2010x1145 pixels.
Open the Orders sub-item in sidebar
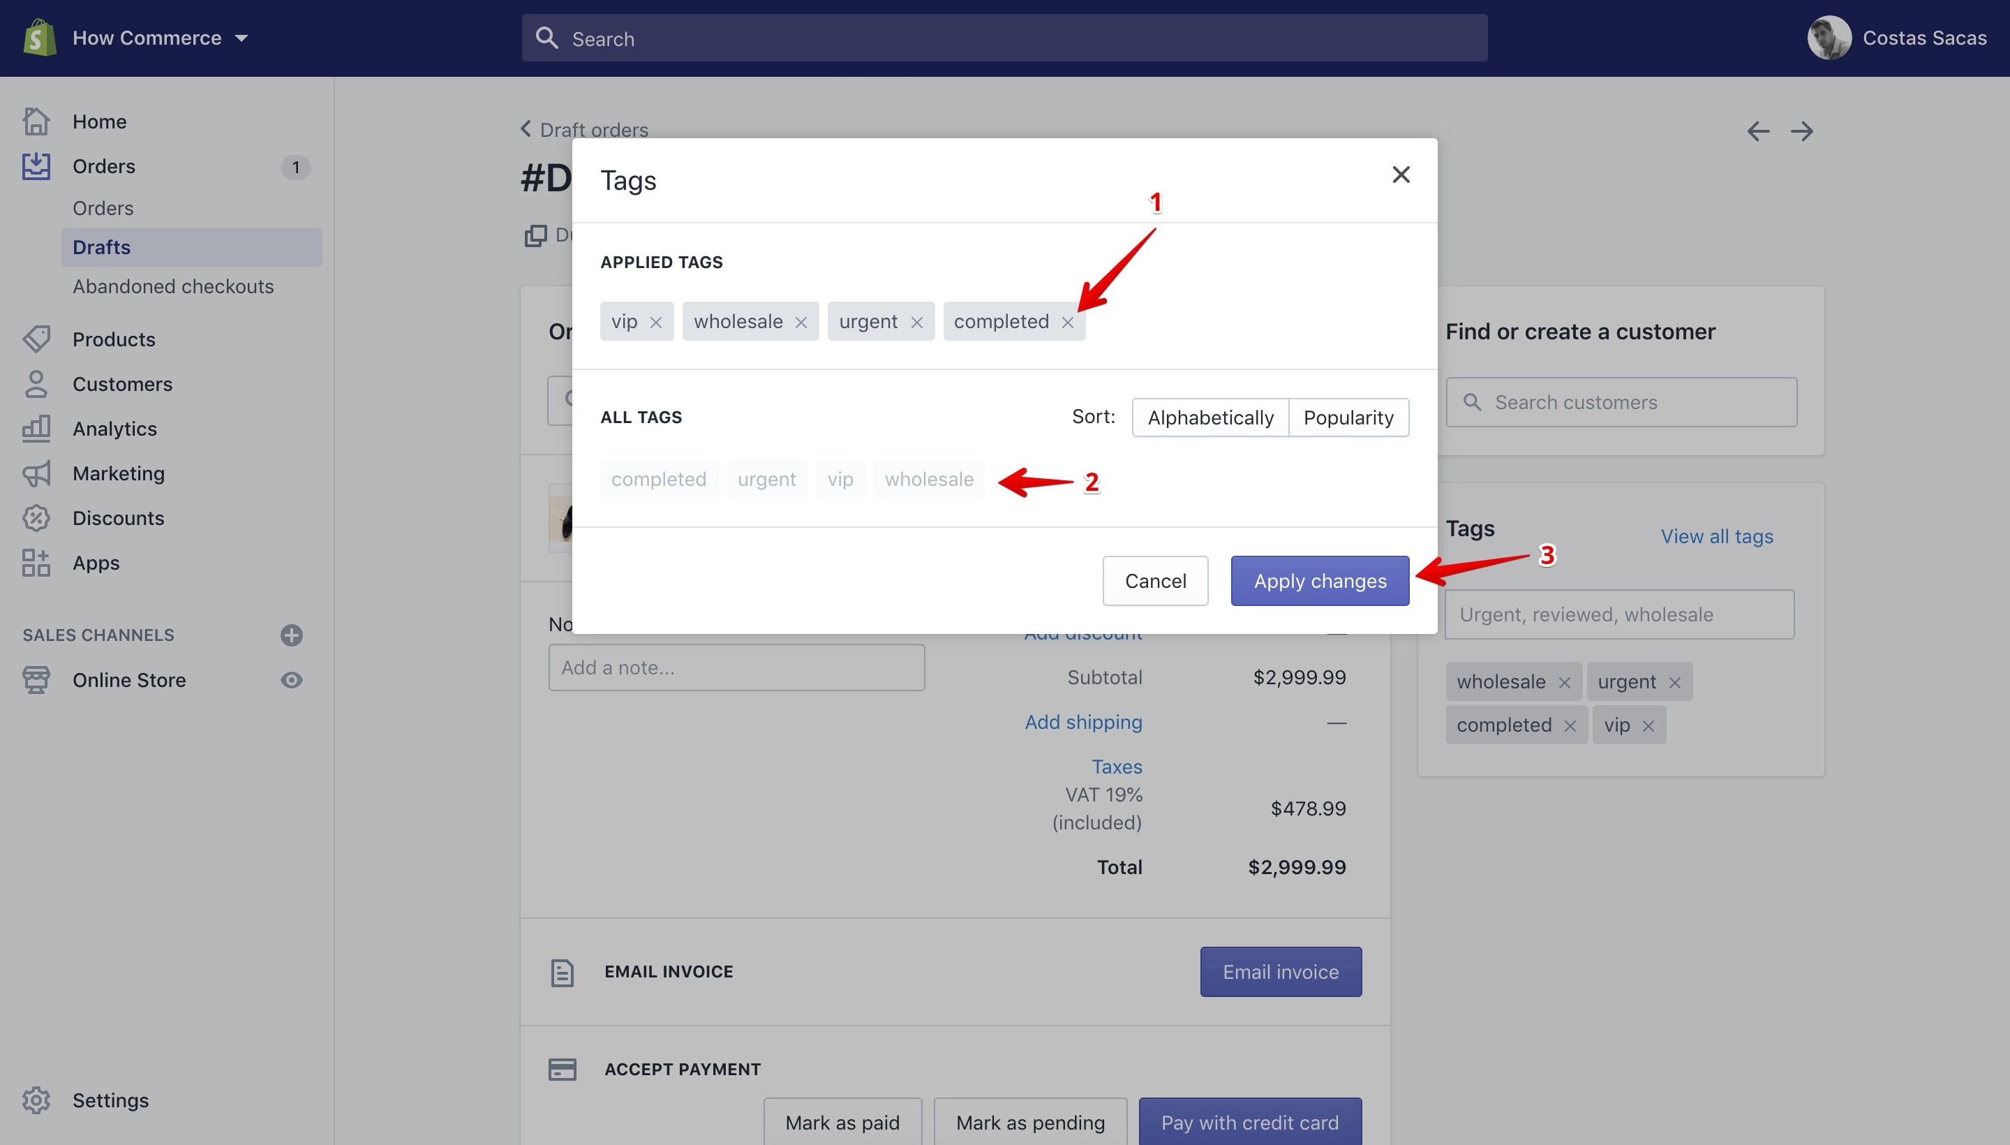(x=103, y=207)
